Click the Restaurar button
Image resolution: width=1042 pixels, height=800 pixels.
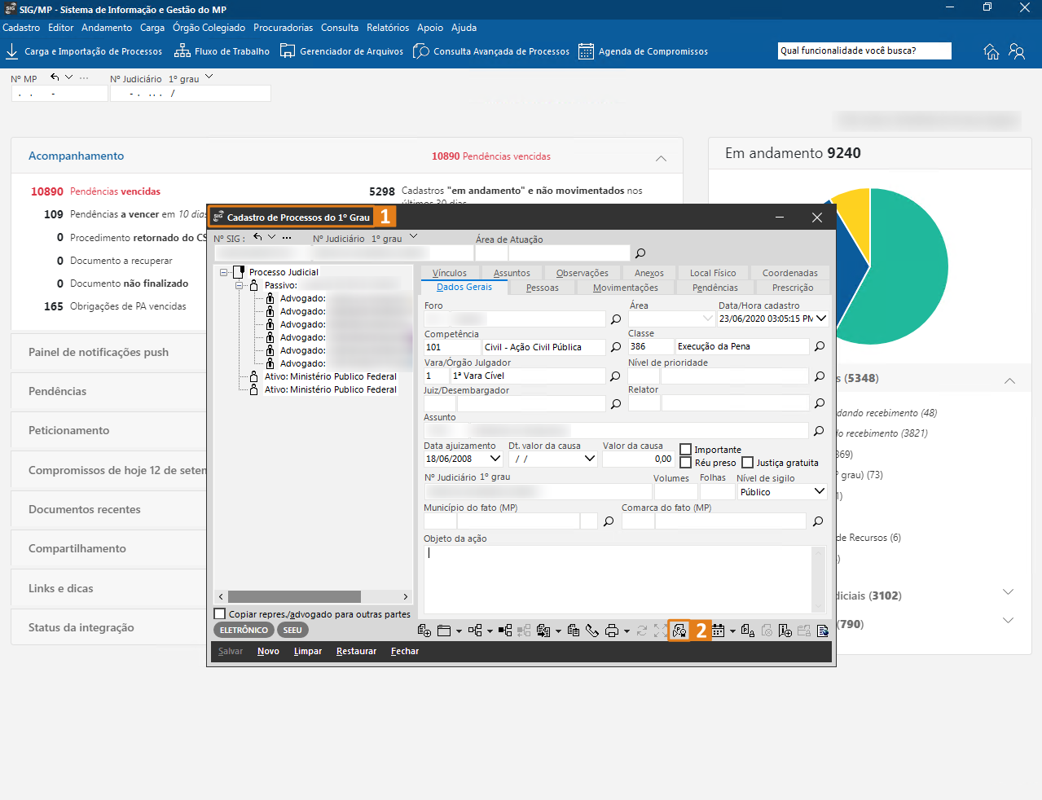coord(356,652)
